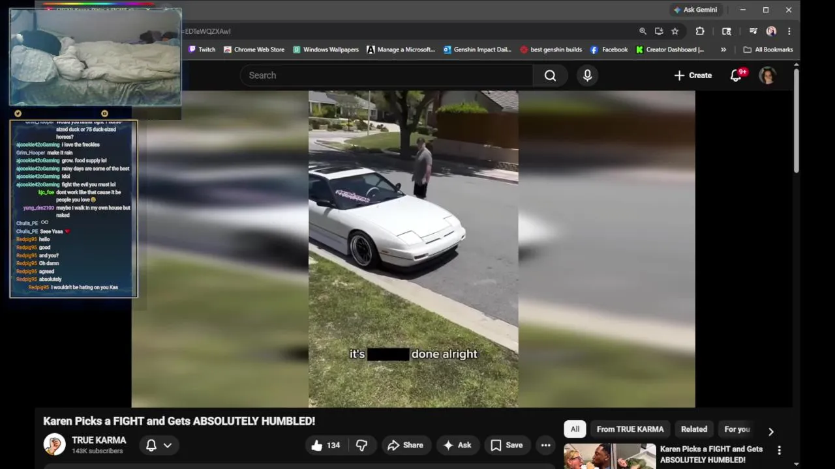Like the video with thumbs up
This screenshot has height=469, width=835.
(326, 445)
